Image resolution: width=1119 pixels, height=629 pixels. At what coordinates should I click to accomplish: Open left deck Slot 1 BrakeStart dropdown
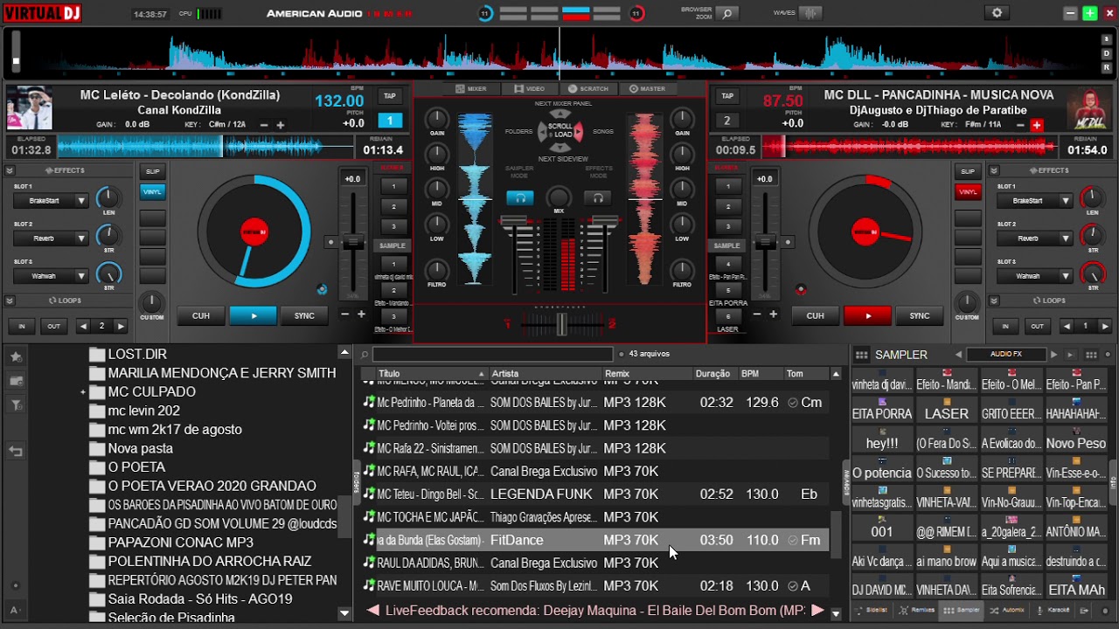click(51, 200)
